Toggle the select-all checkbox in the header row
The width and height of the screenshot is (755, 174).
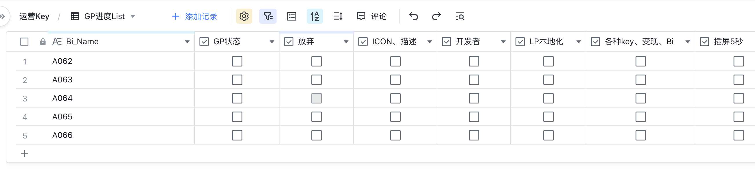pos(24,41)
